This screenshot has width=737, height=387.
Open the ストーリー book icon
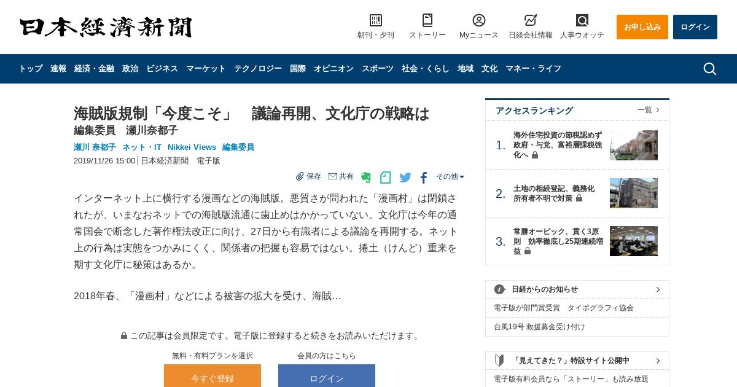point(427,20)
